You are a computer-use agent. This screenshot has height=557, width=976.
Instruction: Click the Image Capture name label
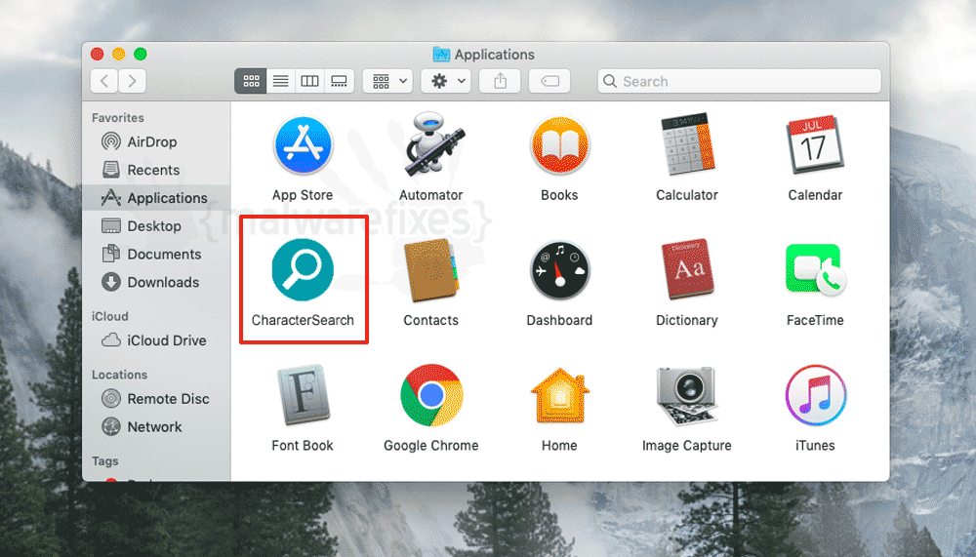687,446
